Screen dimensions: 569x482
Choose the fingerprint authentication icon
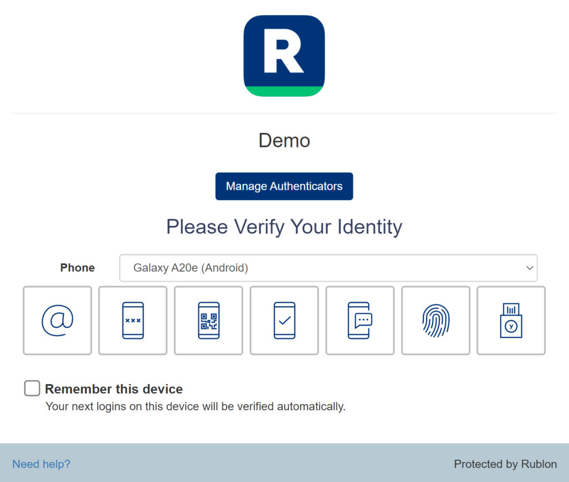[436, 321]
